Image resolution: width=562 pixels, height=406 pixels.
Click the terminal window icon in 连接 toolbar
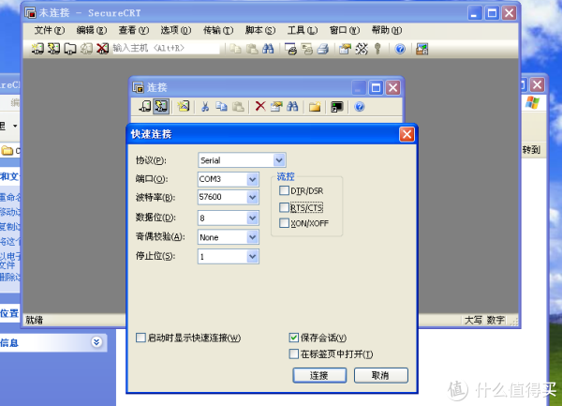coord(336,107)
